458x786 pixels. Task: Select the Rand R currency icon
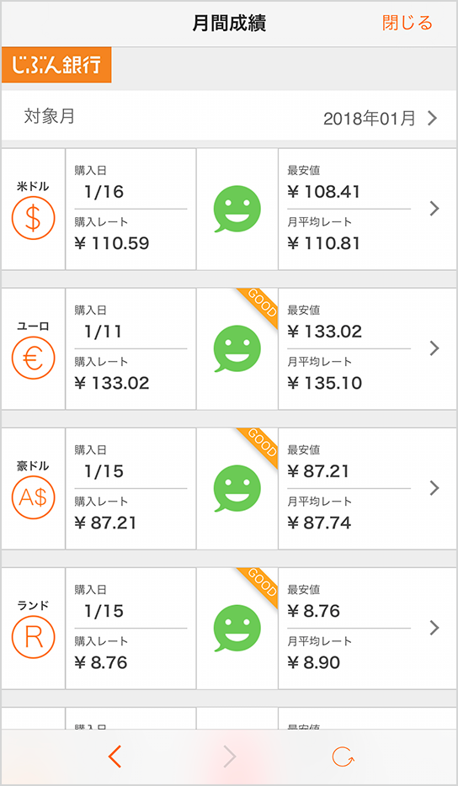(x=33, y=637)
